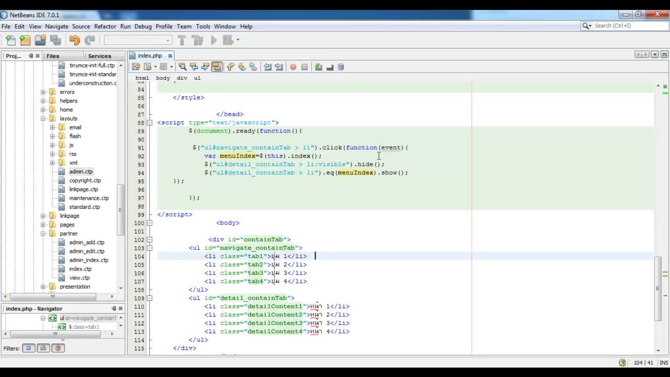Click the Debug Project toolbar icon
The width and height of the screenshot is (670, 377).
[x=228, y=40]
